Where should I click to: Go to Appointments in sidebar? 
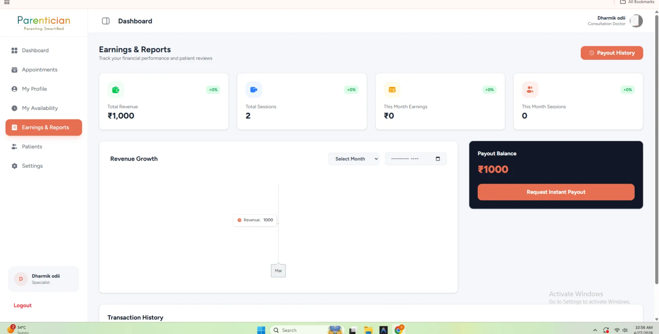(x=40, y=70)
